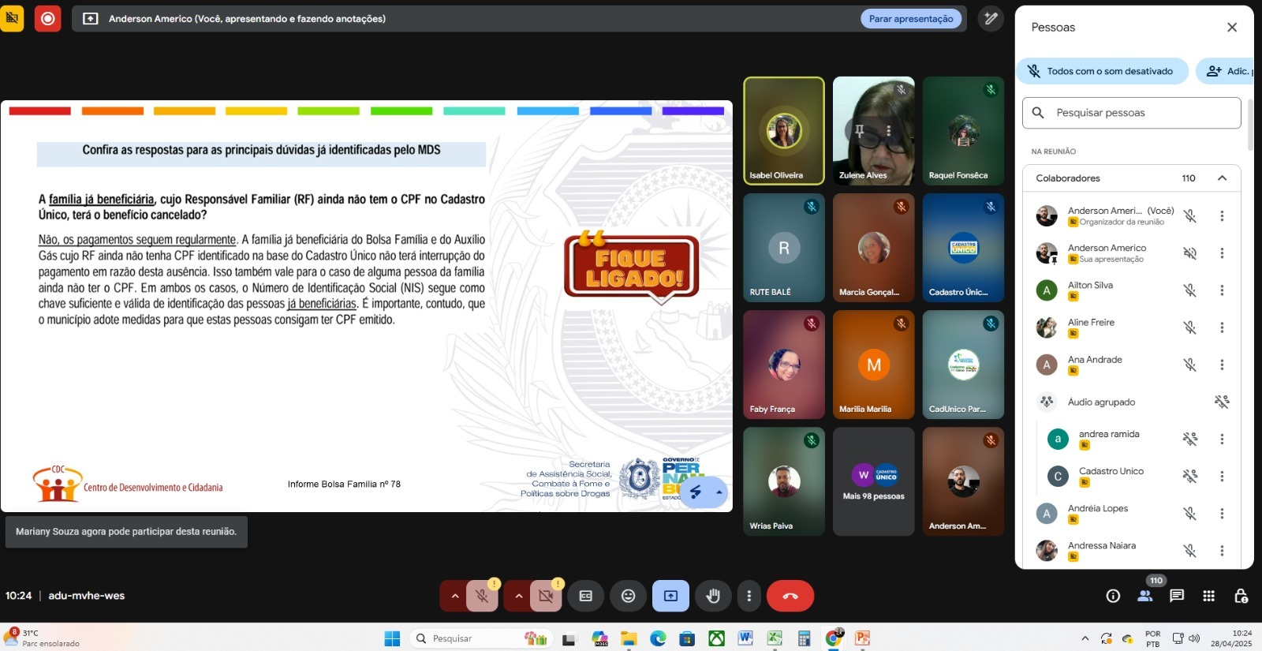The image size is (1262, 651).
Task: Expand audio settings arrow beside microphone
Action: tap(455, 596)
